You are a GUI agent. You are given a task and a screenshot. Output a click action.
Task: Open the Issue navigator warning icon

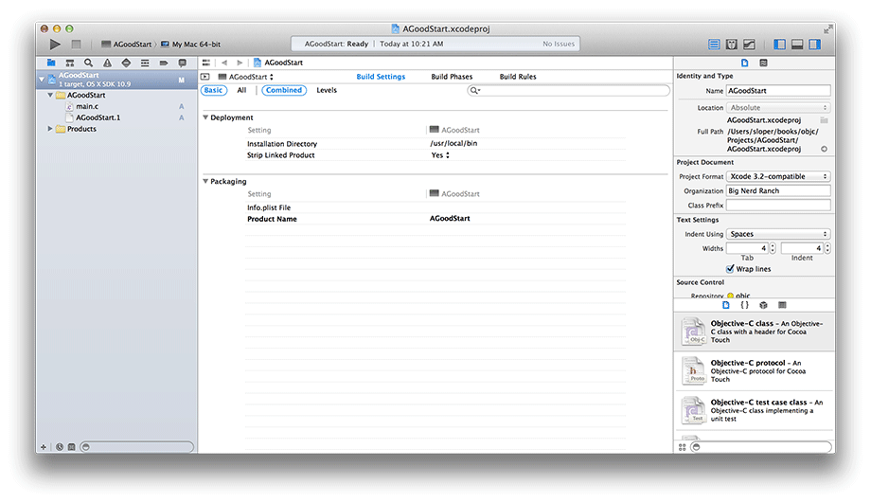click(107, 63)
